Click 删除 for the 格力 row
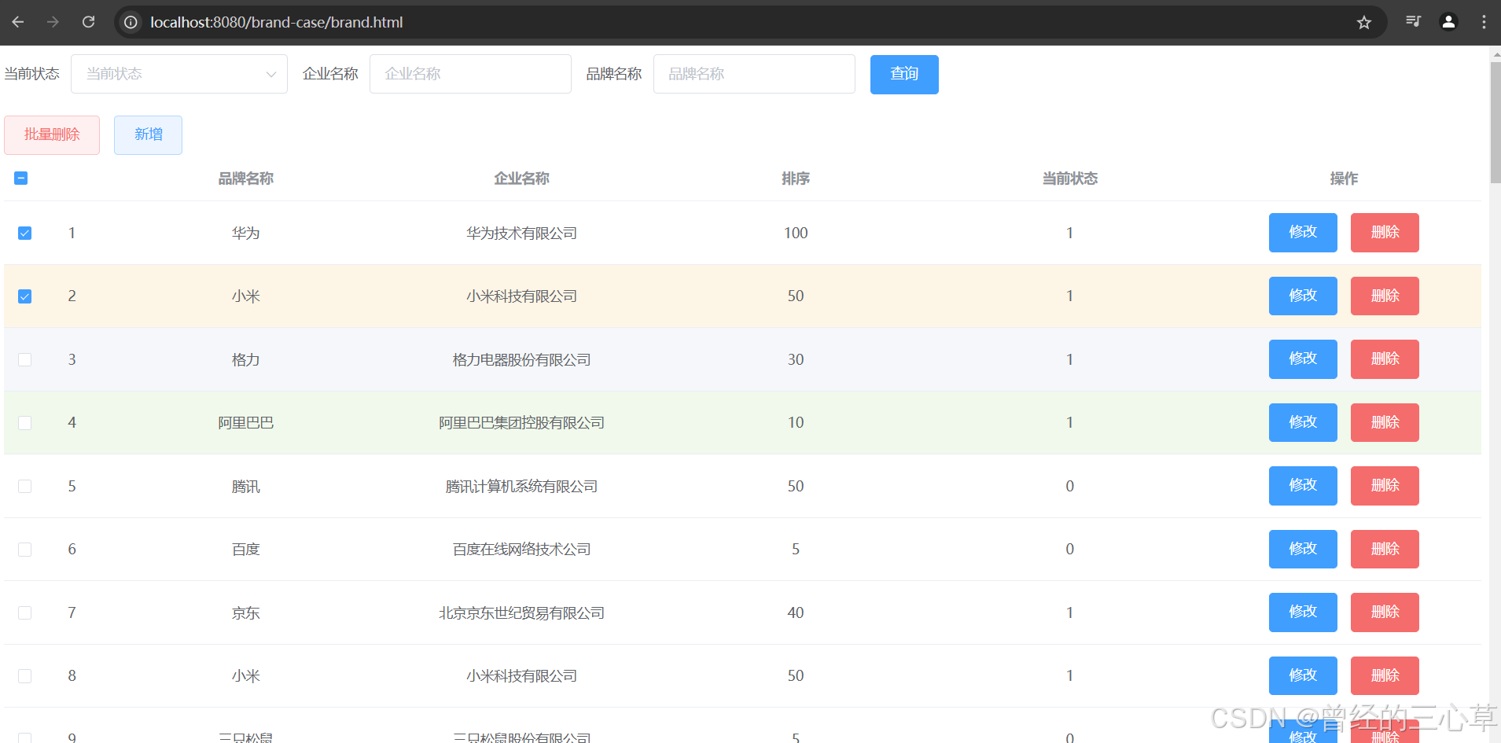The width and height of the screenshot is (1501, 743). tap(1385, 359)
